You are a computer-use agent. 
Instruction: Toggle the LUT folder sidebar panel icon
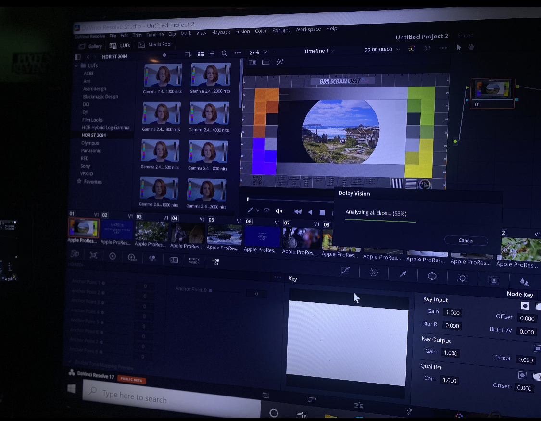[x=77, y=57]
